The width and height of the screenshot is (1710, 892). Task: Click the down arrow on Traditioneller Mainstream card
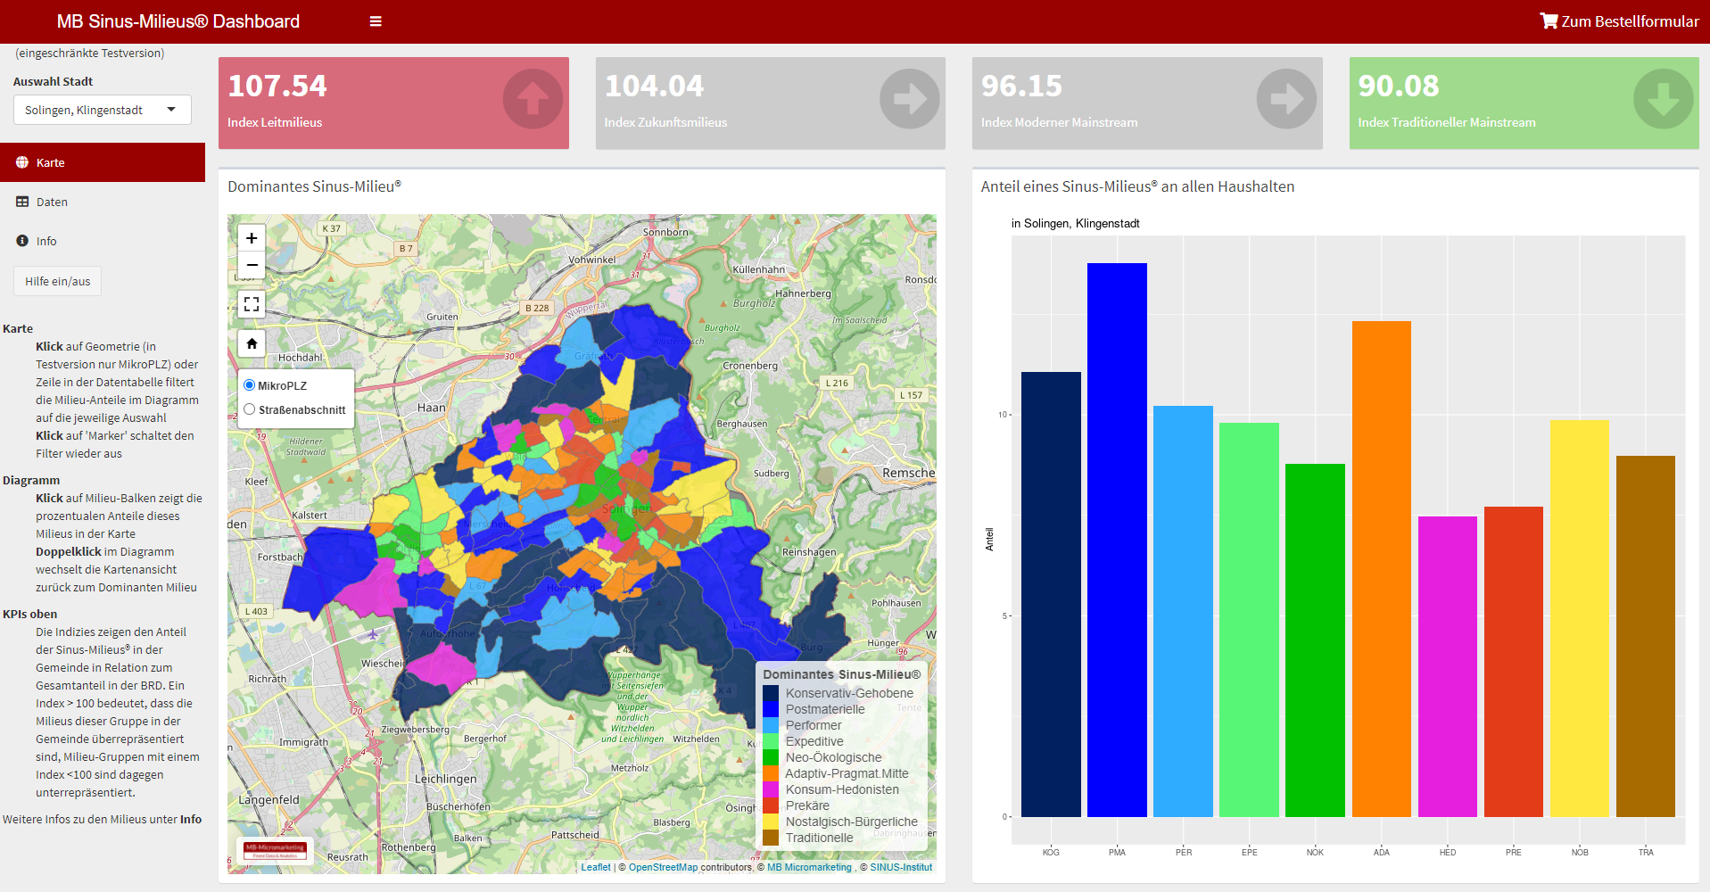1663,99
